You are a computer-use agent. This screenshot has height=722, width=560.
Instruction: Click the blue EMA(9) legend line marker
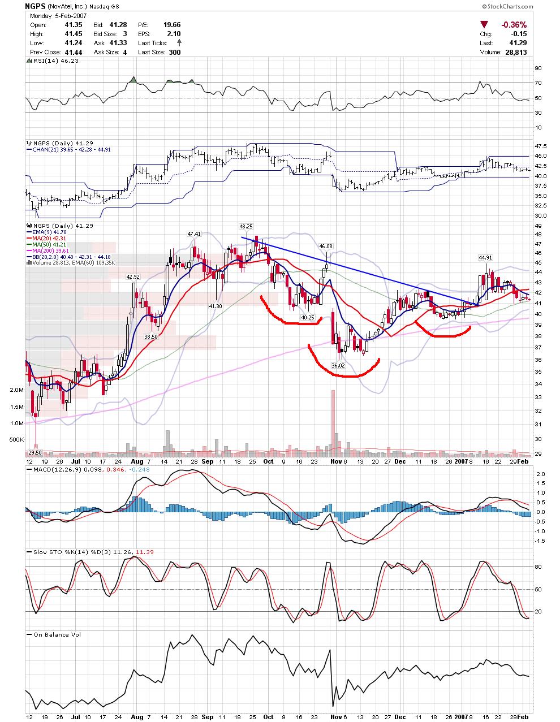pos(29,232)
